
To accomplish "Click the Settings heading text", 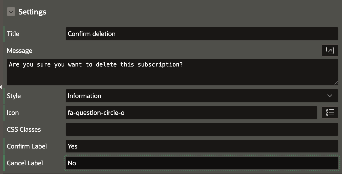I will (32, 12).
